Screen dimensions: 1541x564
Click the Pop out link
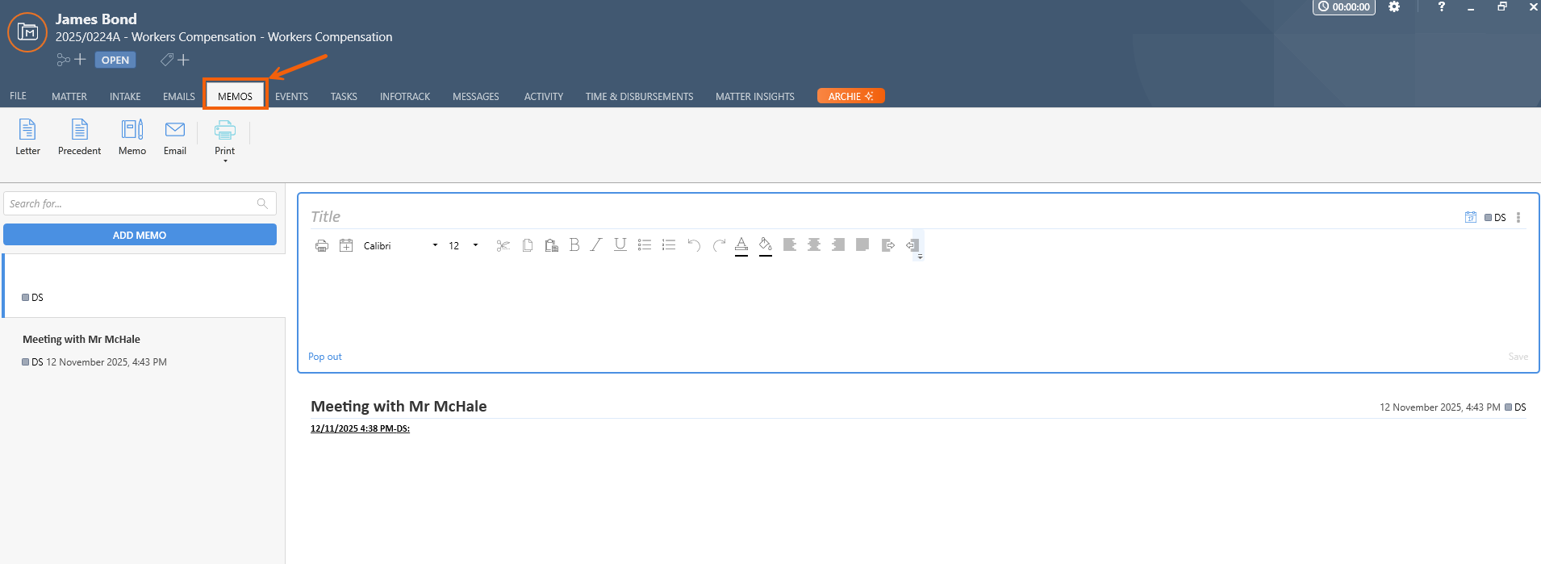pos(325,357)
